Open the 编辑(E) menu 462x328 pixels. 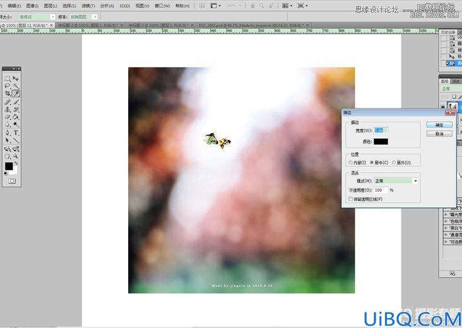pos(14,6)
